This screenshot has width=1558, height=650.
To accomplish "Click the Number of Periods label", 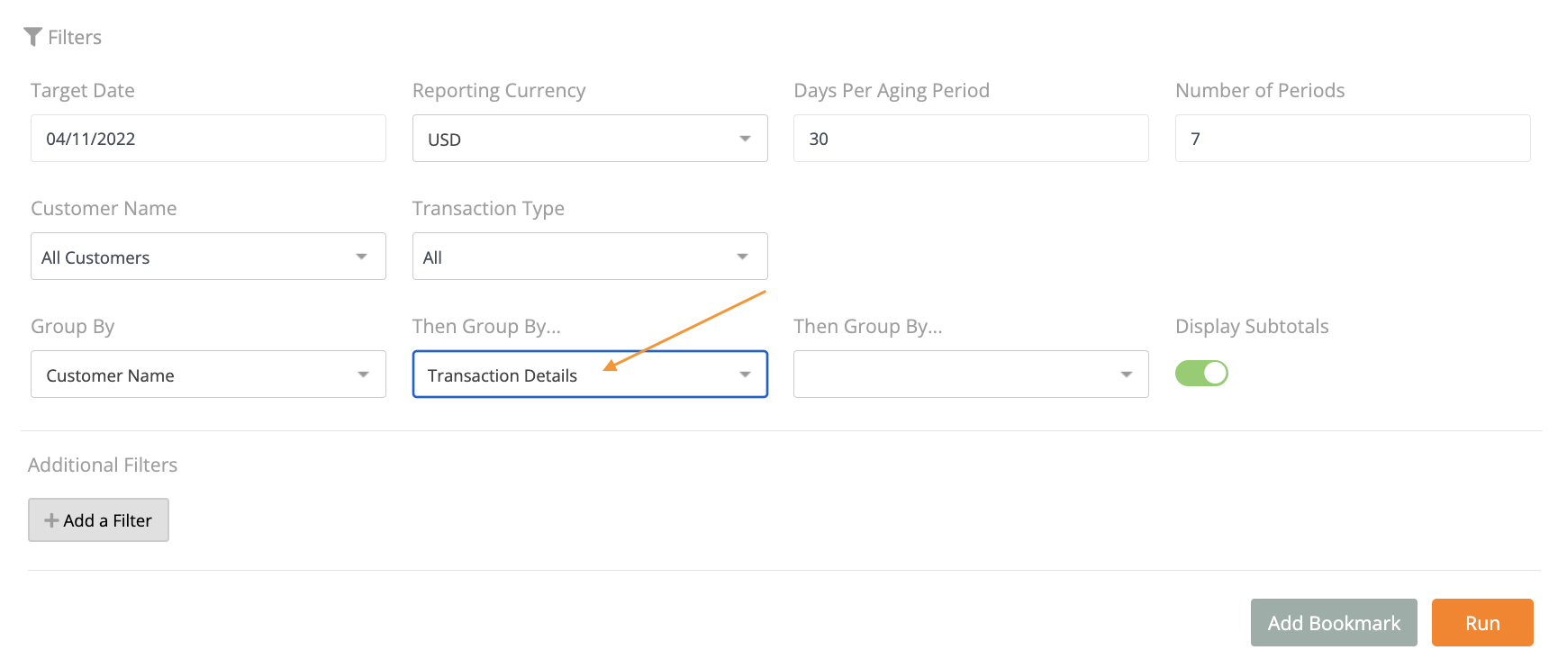I will pos(1260,90).
